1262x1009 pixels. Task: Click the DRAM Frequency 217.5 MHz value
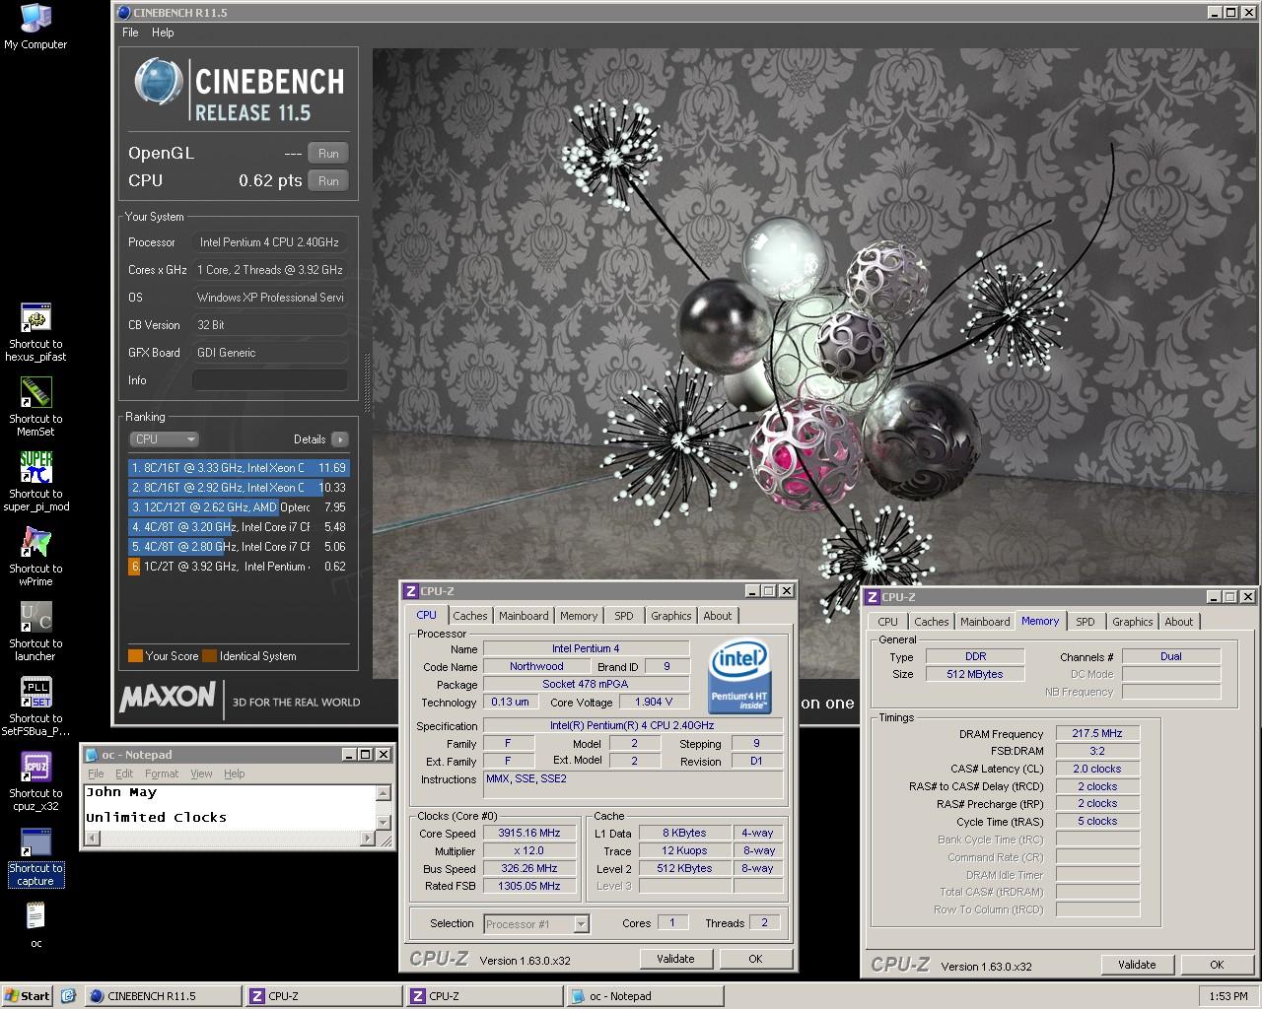(1097, 734)
